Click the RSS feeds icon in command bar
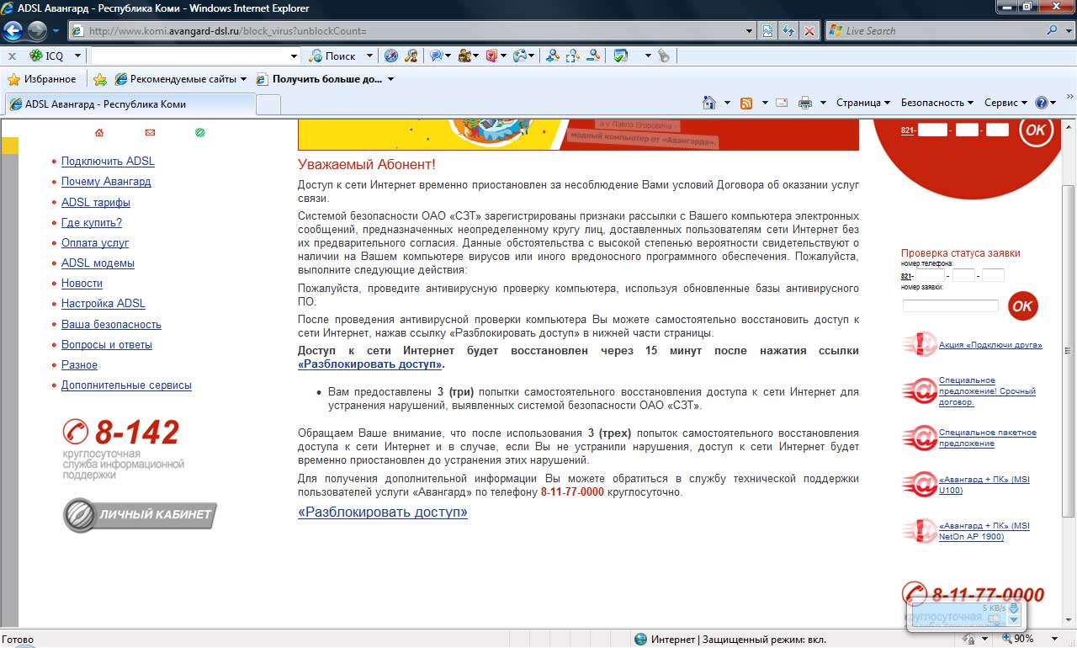Image resolution: width=1077 pixels, height=648 pixels. [x=745, y=103]
